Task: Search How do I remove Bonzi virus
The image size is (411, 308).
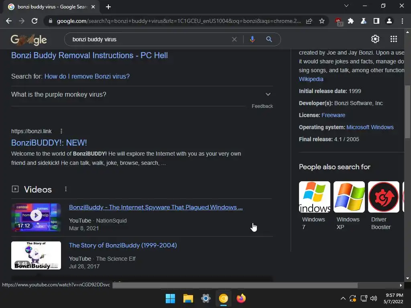Action: click(x=87, y=76)
